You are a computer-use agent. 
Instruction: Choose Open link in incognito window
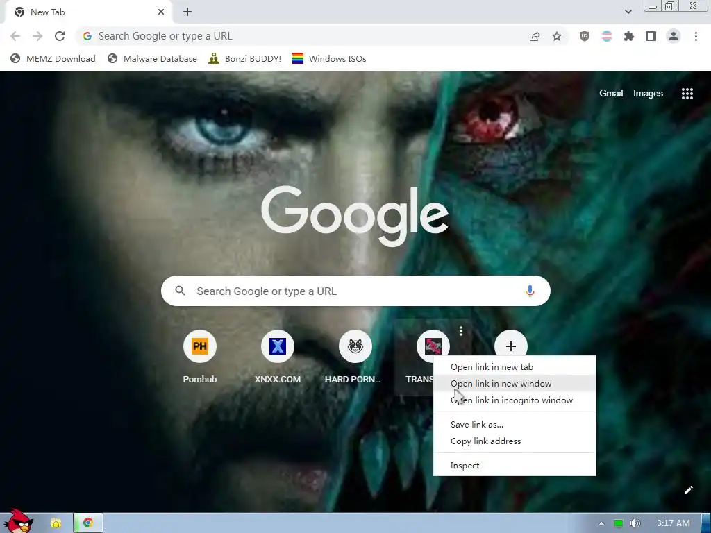(515, 400)
